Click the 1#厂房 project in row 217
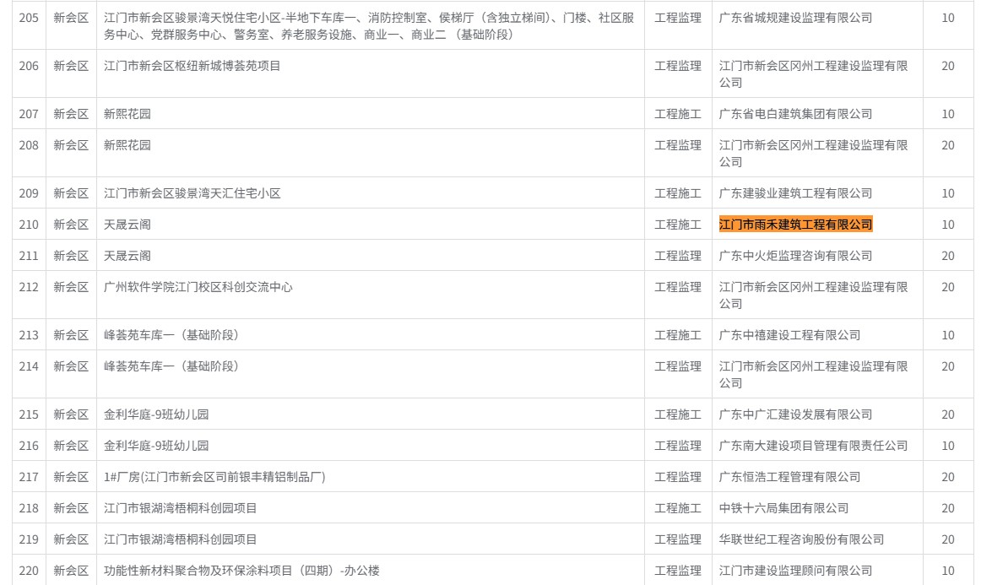The width and height of the screenshot is (992, 585). [214, 477]
